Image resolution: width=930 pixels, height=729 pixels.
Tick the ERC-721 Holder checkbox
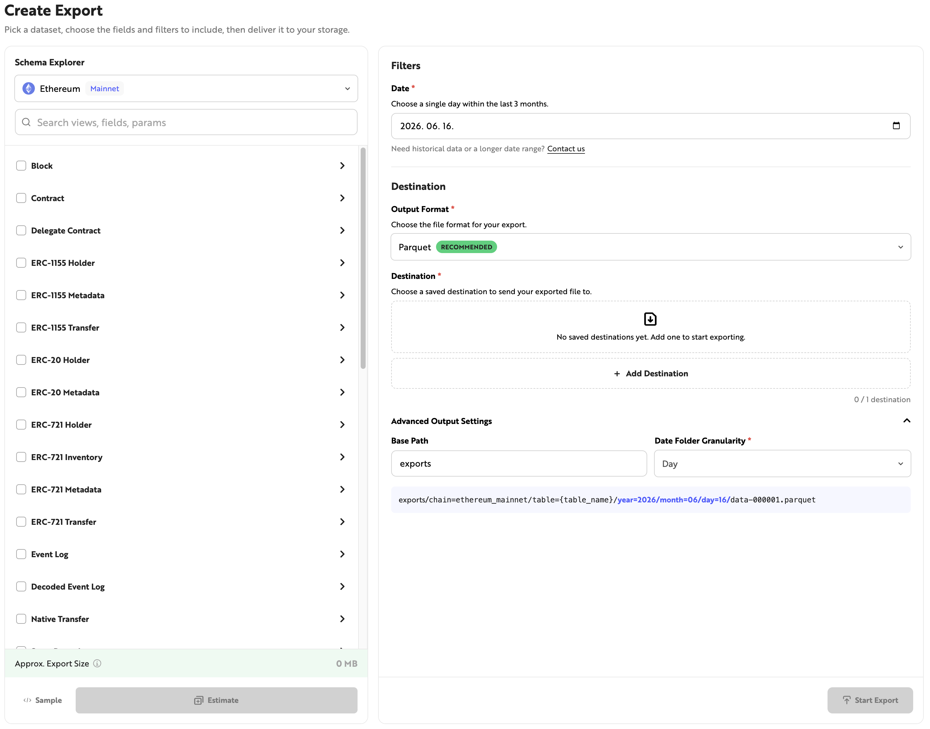pyautogui.click(x=21, y=425)
